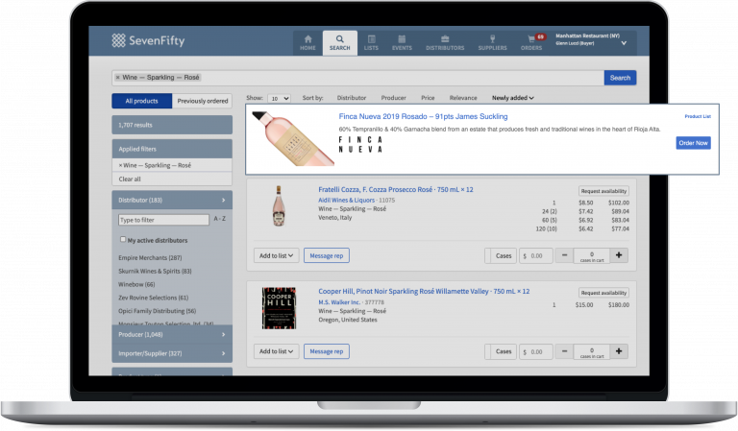This screenshot has width=738, height=431.
Task: Open Finca Nueva 2019 Rosado ad title
Action: [423, 116]
